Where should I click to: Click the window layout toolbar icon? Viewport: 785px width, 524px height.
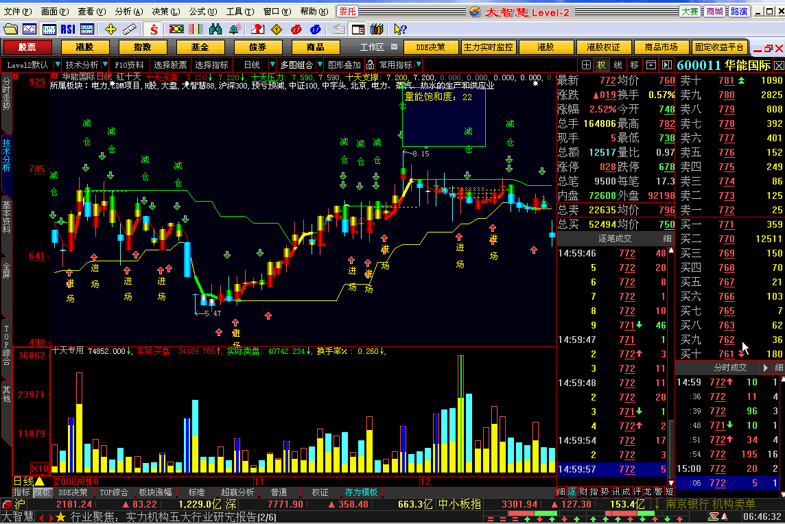[358, 29]
